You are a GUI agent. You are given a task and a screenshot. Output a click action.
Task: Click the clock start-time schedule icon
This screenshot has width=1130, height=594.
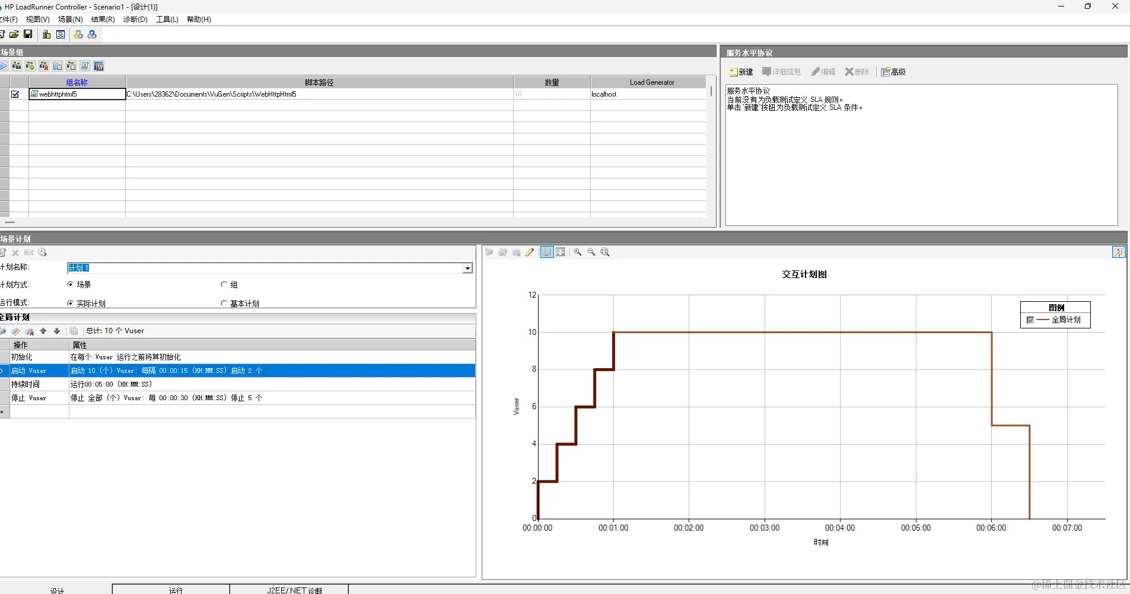pos(43,253)
